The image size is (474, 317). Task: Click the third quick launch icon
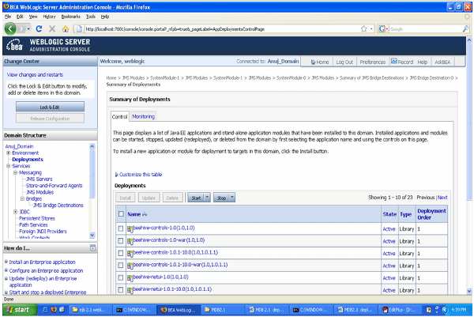click(62, 310)
